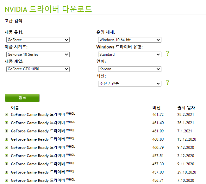Open Game Ready driver dated 25.2.2021
This screenshot has width=206, height=184.
tap(43, 114)
